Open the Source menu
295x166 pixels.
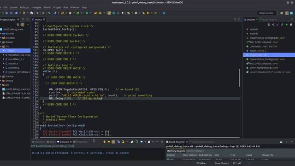13,7
